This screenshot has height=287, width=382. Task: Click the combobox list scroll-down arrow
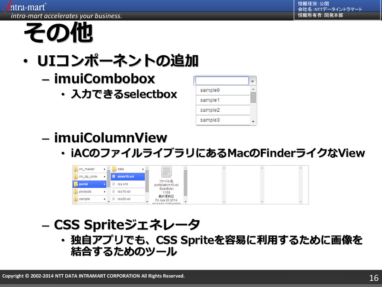click(253, 121)
